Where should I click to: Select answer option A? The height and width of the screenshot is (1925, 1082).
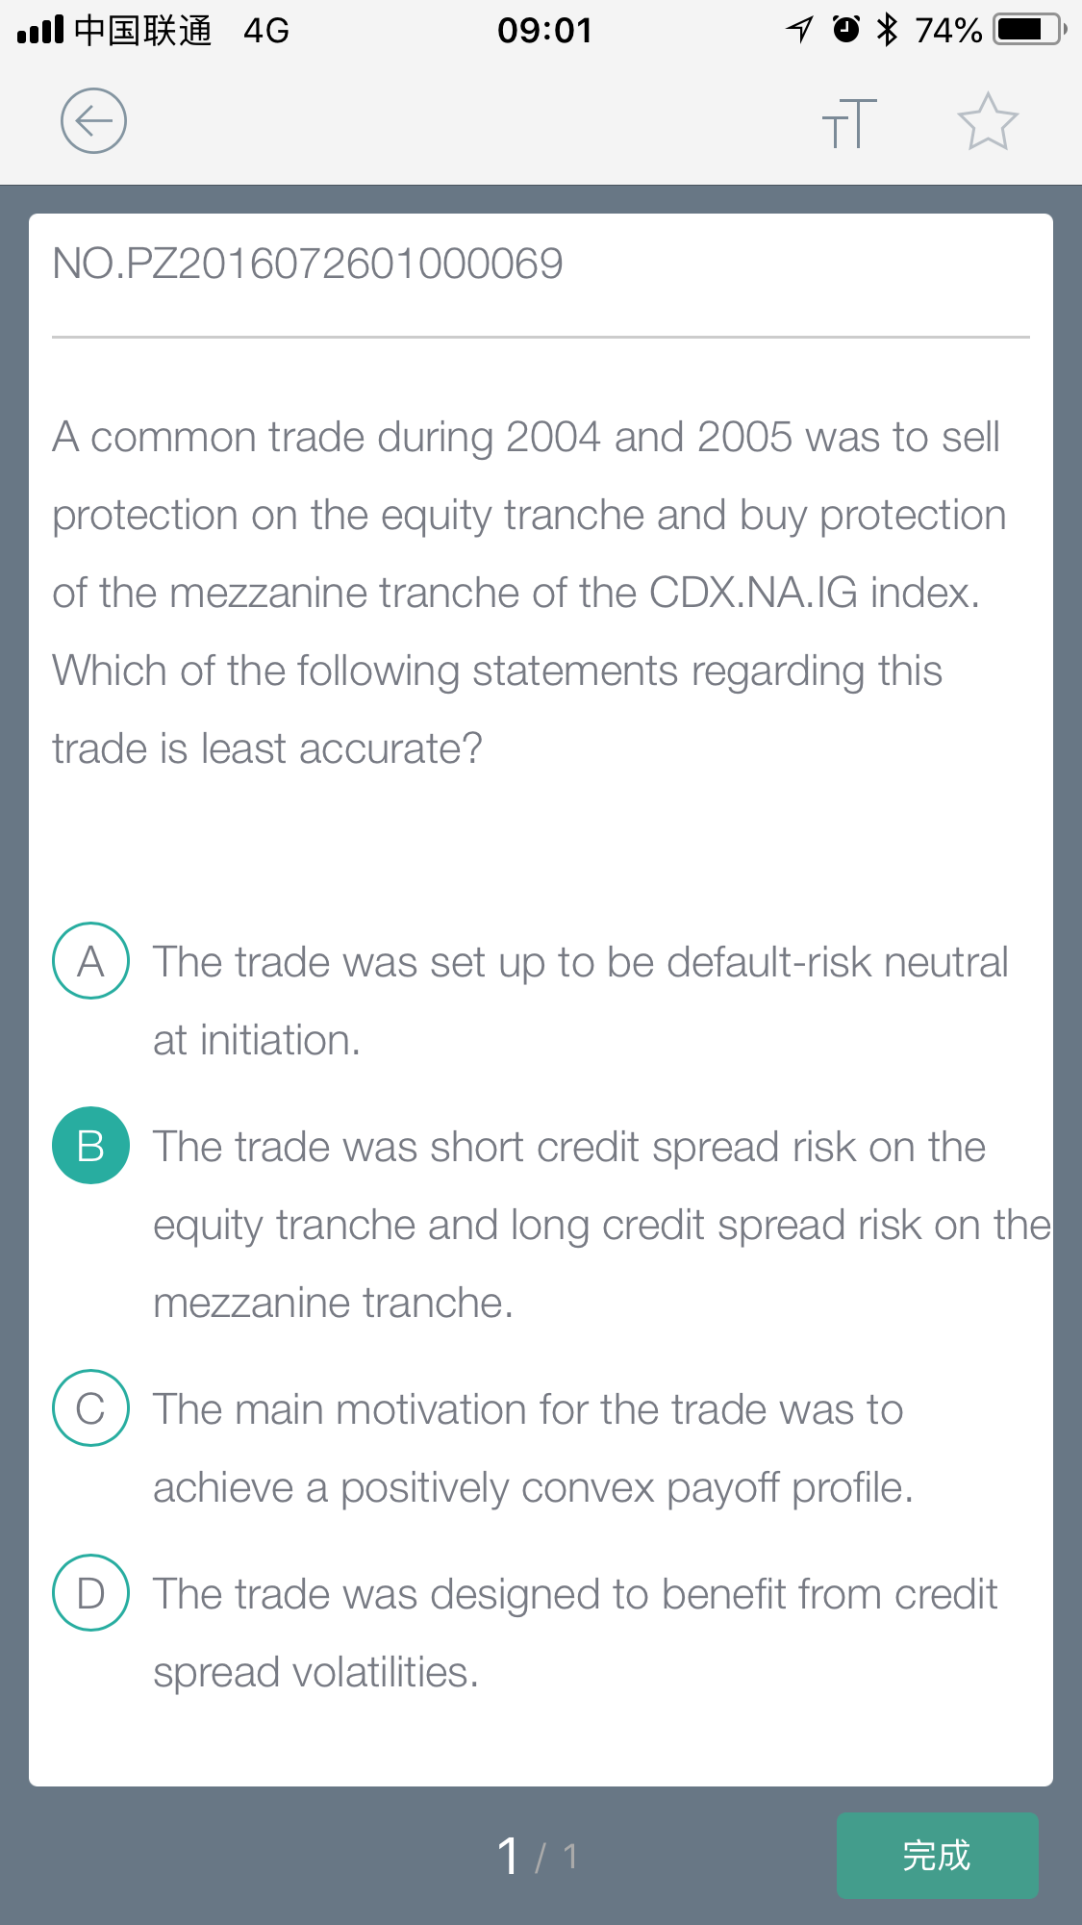(x=90, y=960)
